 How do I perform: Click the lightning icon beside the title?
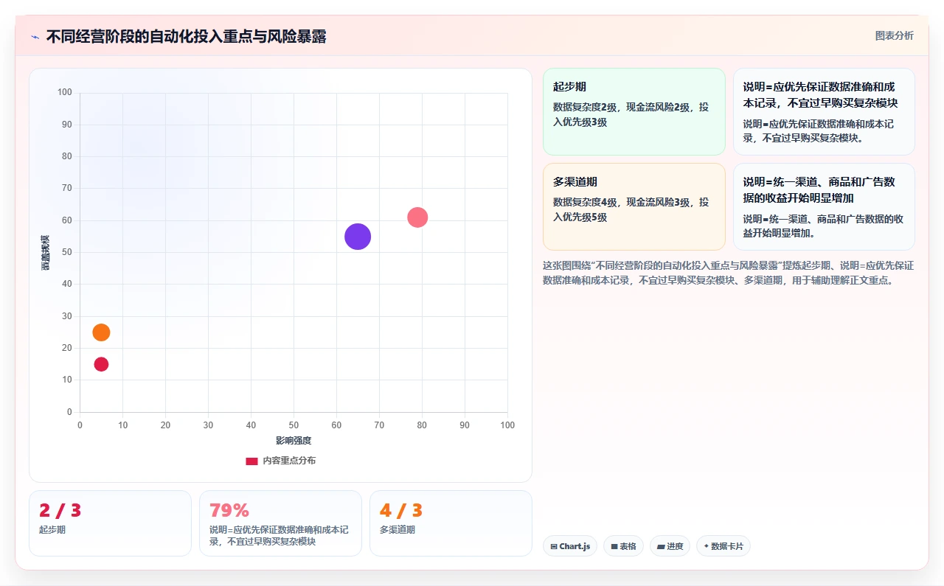coord(35,37)
